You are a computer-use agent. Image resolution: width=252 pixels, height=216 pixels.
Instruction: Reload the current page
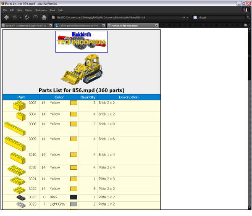click(27, 17)
